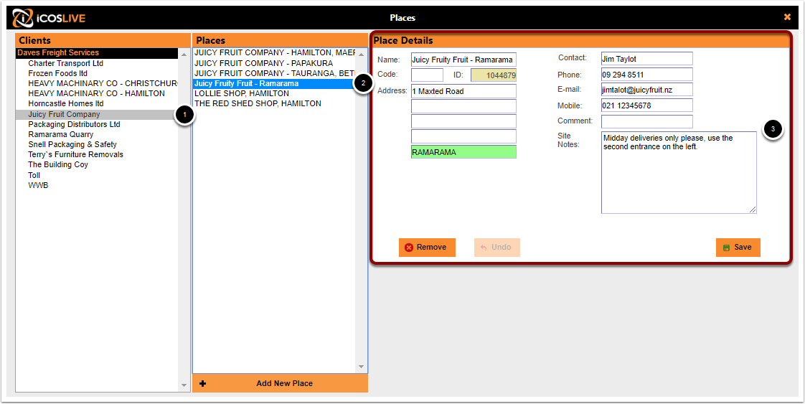Select the Daves Freight Services client header
This screenshot has height=404, width=805.
pyautogui.click(x=97, y=53)
